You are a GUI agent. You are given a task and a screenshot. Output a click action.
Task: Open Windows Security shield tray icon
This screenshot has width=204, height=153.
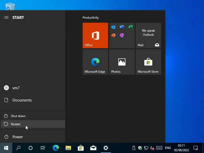click(x=140, y=148)
